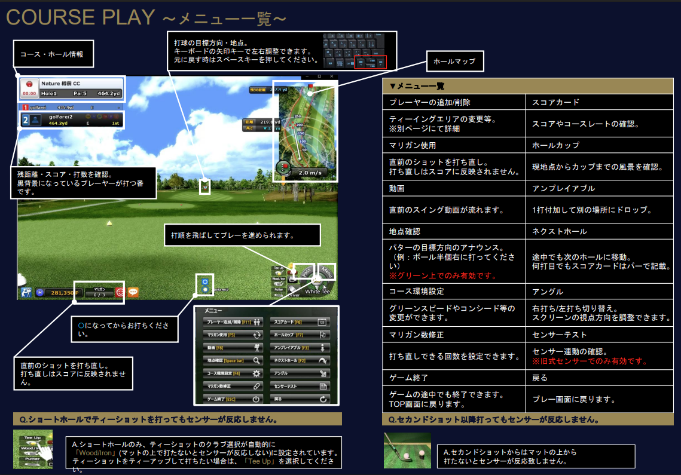This screenshot has width=681, height=475.
Task: Click the camera icon beside the club list
Action: pos(292,278)
